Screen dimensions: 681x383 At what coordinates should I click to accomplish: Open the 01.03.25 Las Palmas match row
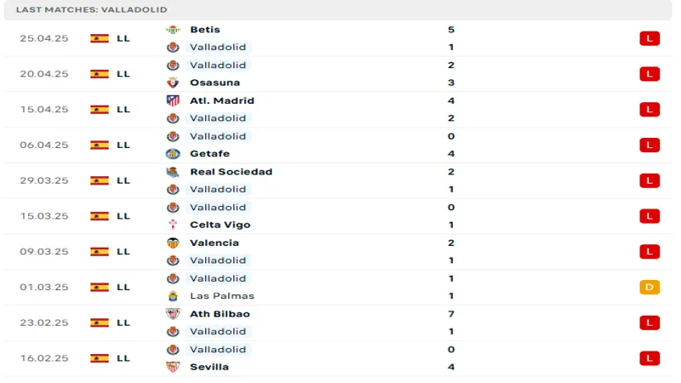tap(340, 288)
